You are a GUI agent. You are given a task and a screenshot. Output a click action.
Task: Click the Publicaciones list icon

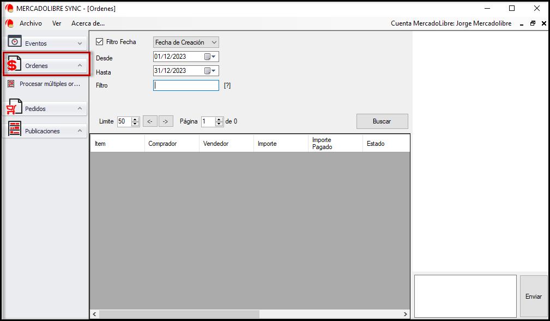14,129
